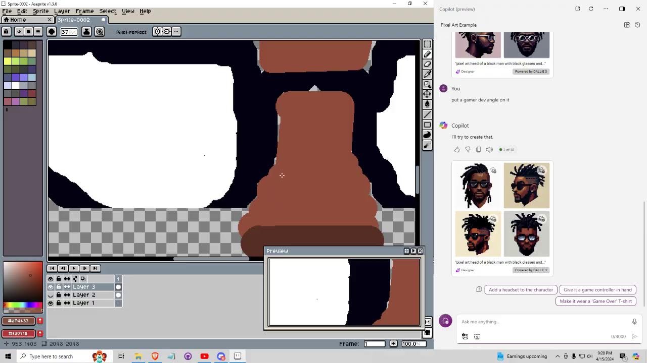Open the Select menu
The width and height of the screenshot is (647, 363).
[x=108, y=11]
